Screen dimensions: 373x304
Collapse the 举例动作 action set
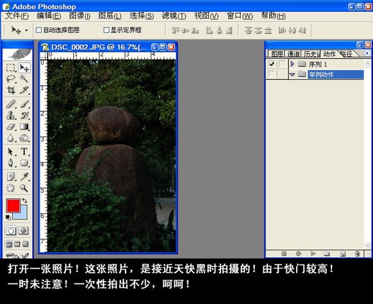[x=293, y=75]
